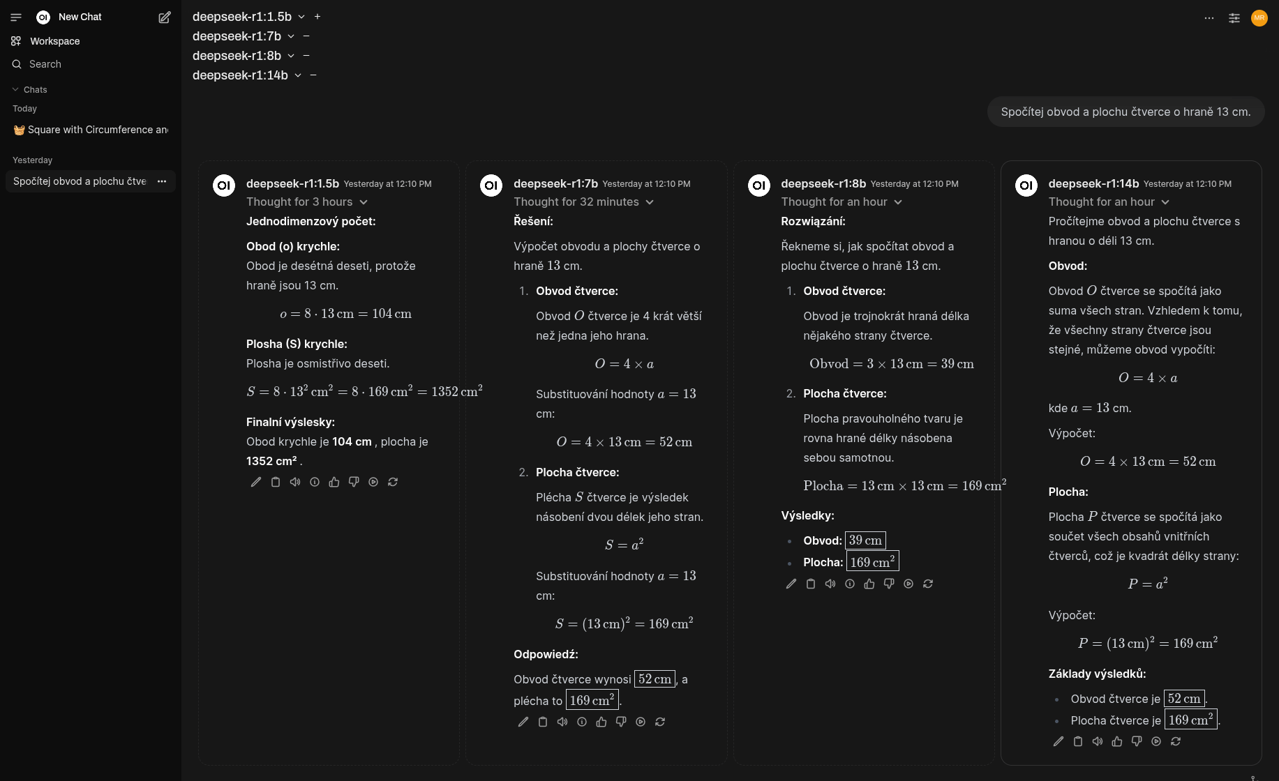The height and width of the screenshot is (781, 1279).
Task: Give thumbs up to 1.5b response
Action: click(x=334, y=482)
